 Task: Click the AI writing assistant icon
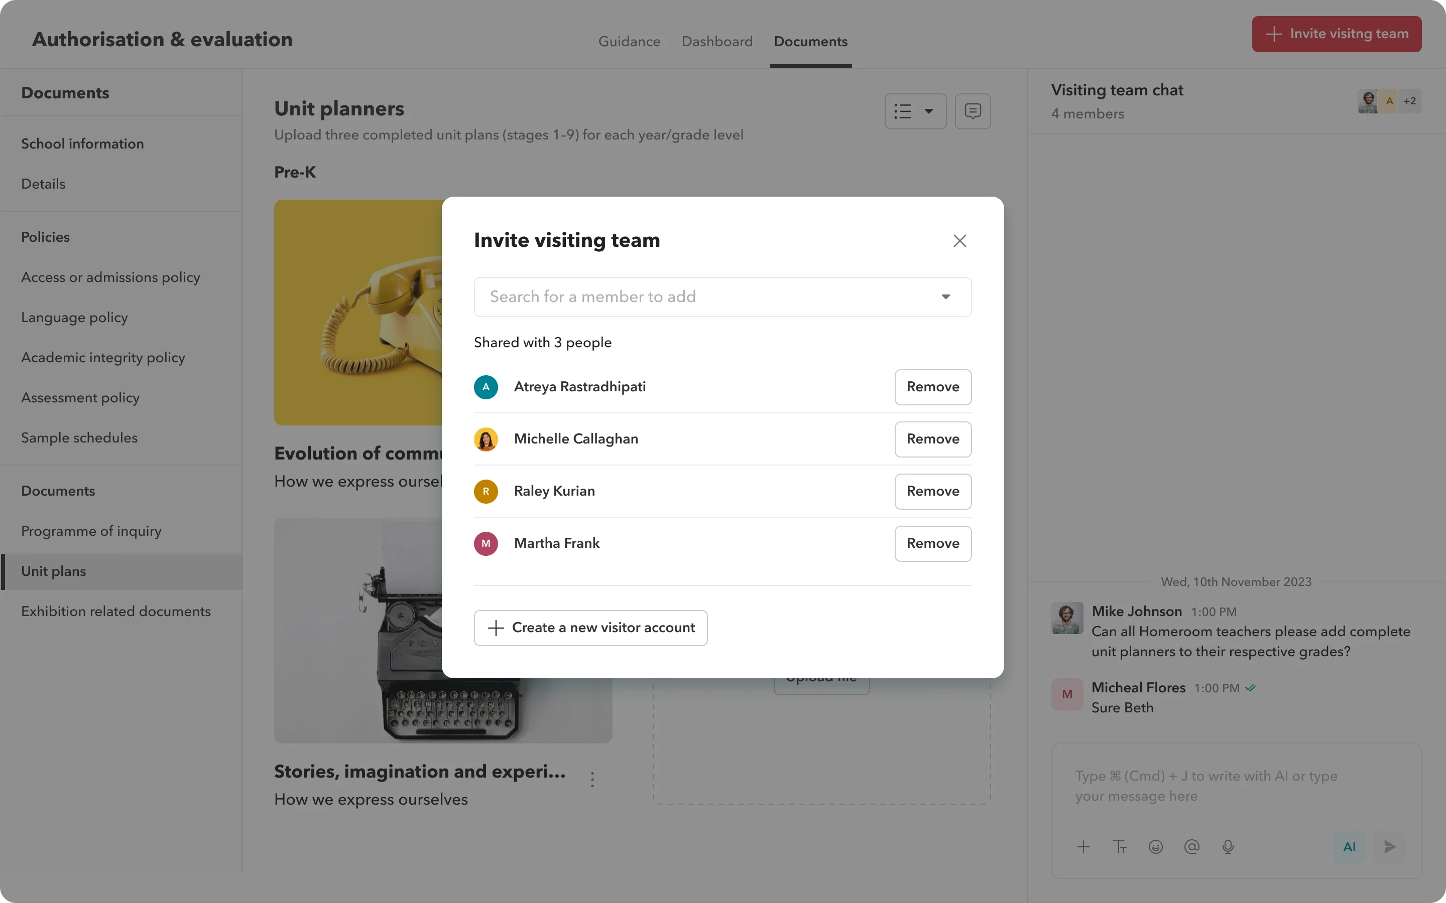1349,847
